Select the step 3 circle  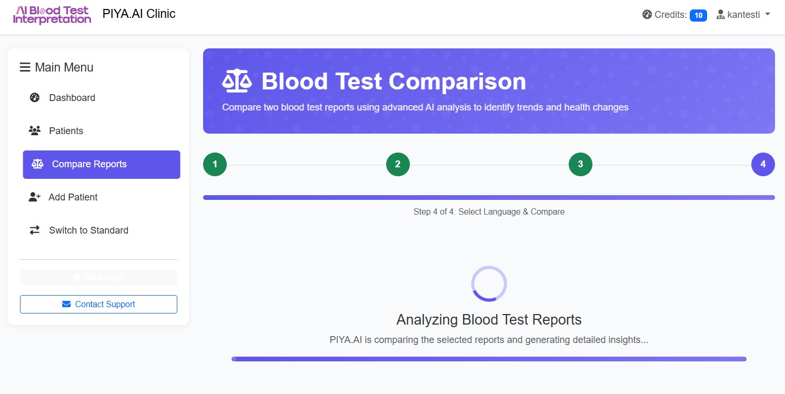580,164
